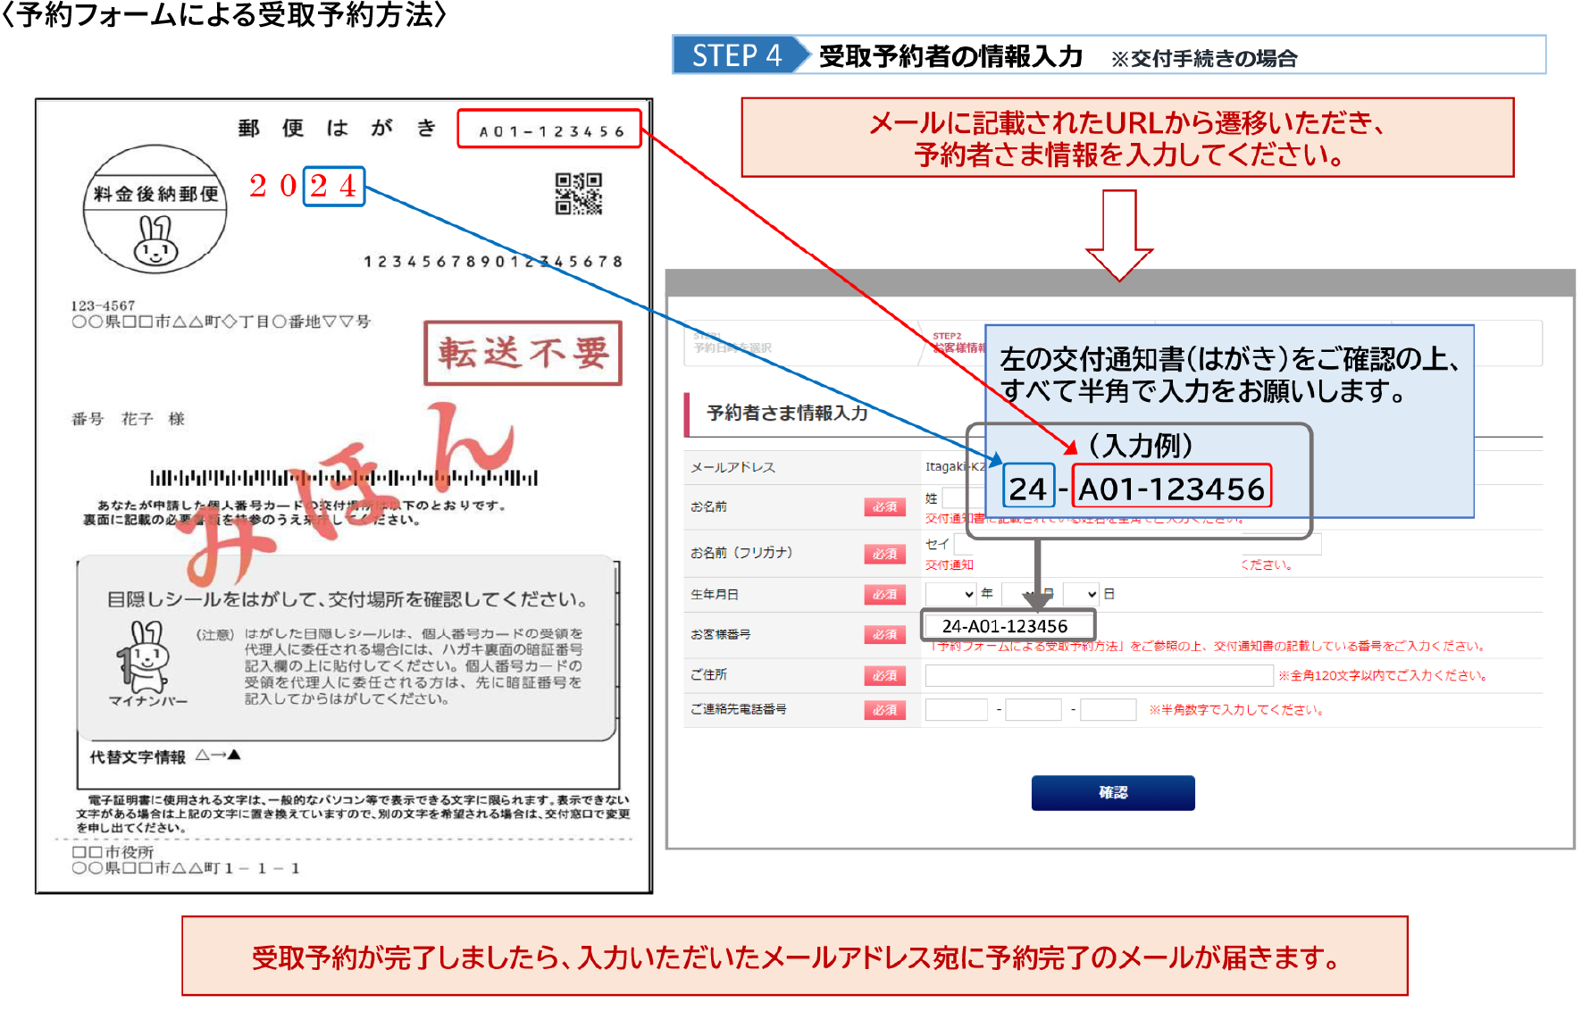Click the QR code on the postcard
The height and width of the screenshot is (1020, 1590).
pos(579,194)
